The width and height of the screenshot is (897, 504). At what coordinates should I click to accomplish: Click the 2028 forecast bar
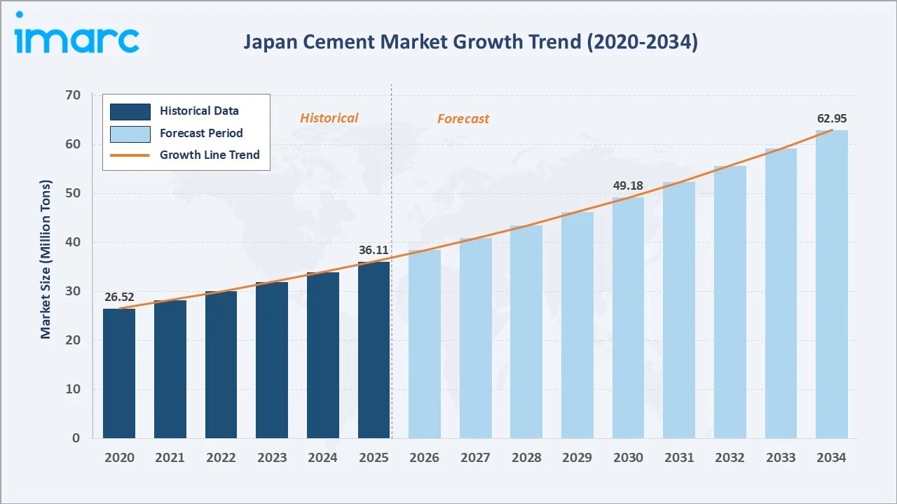pos(526,332)
